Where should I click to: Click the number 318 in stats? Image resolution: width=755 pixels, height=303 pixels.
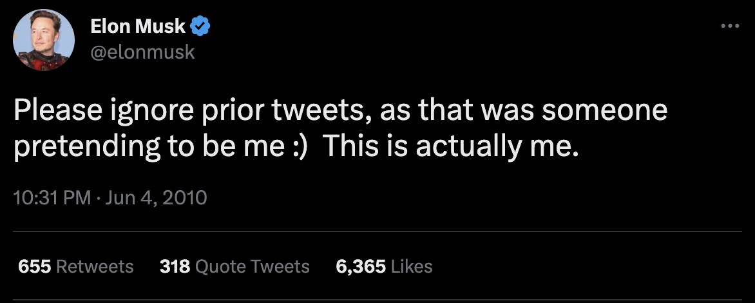pos(174,266)
